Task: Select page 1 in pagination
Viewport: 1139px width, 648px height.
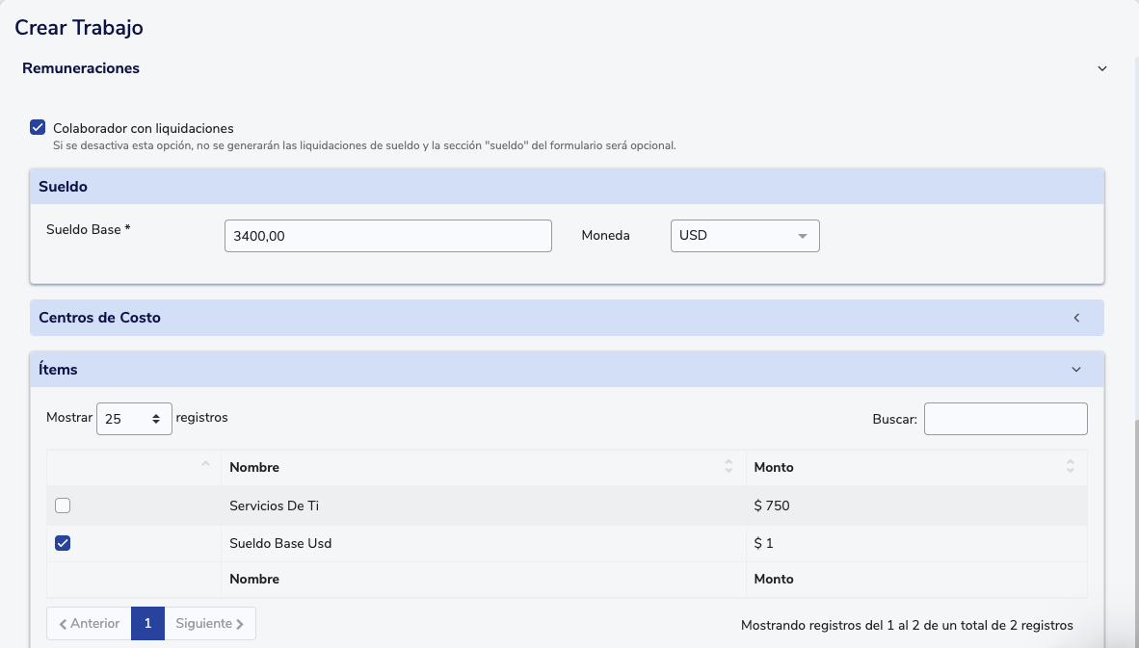Action: coord(147,624)
